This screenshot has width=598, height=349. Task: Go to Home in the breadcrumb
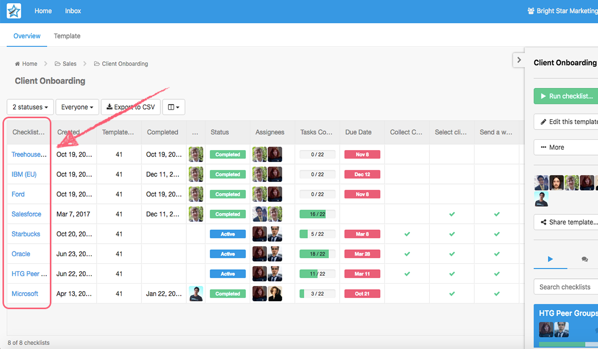pyautogui.click(x=26, y=64)
